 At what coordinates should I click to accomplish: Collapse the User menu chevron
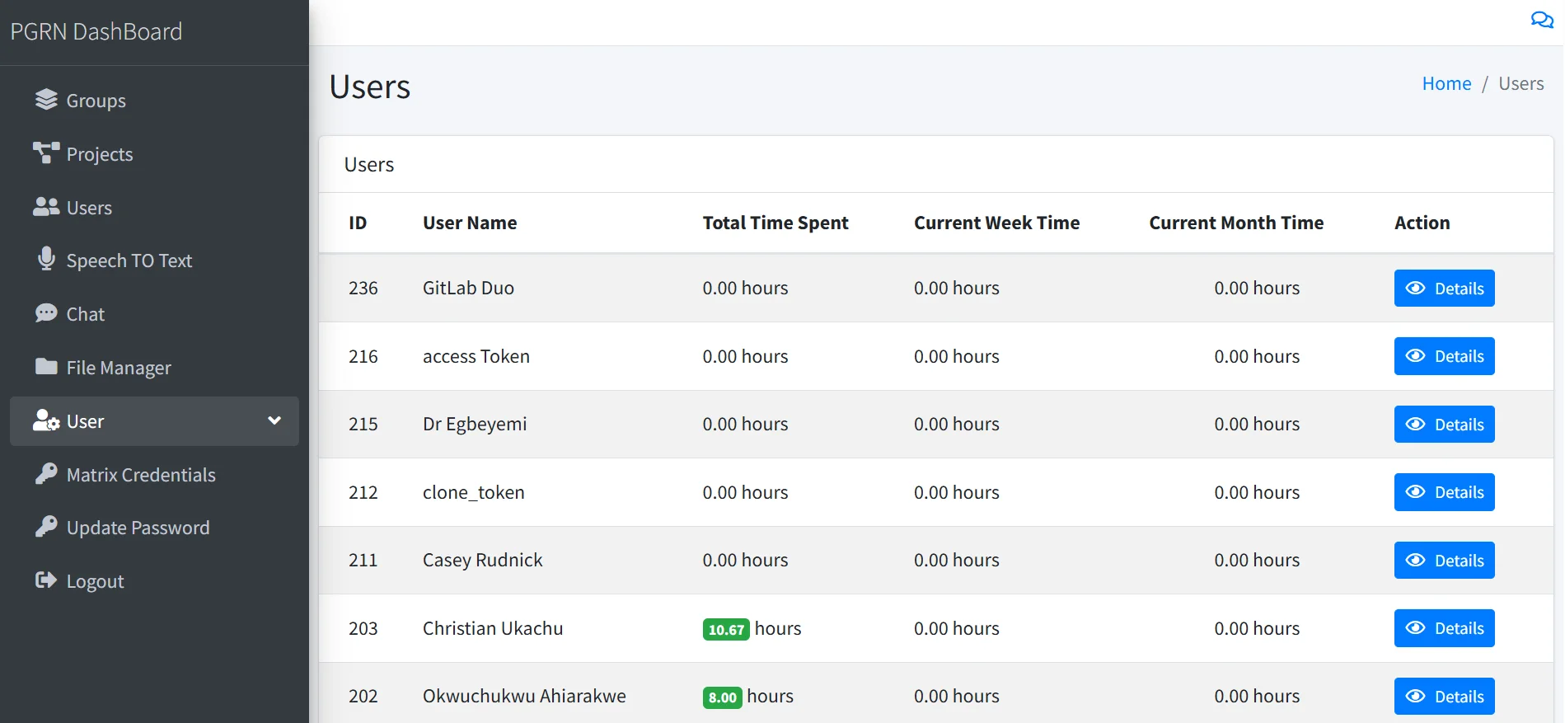coord(274,421)
